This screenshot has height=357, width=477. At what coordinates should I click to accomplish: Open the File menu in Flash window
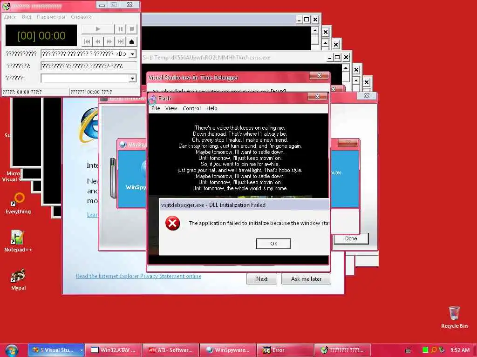point(156,108)
